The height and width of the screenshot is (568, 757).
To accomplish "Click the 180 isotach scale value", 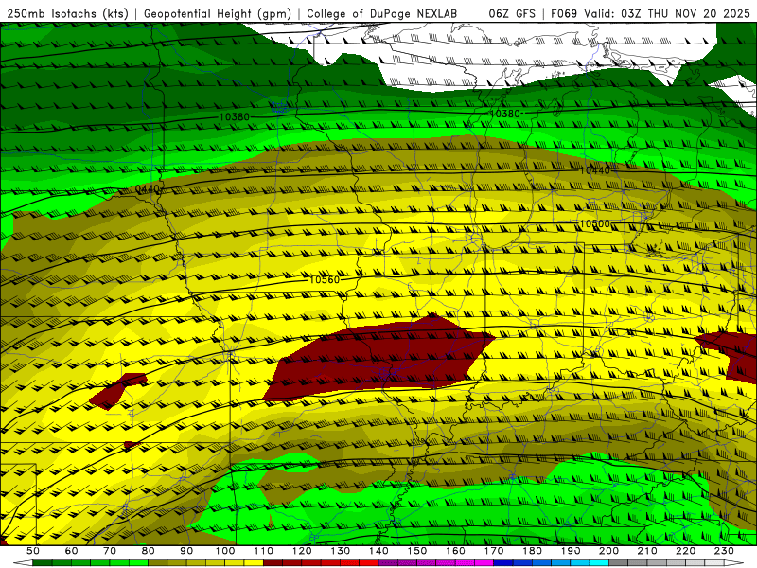I will [x=532, y=551].
